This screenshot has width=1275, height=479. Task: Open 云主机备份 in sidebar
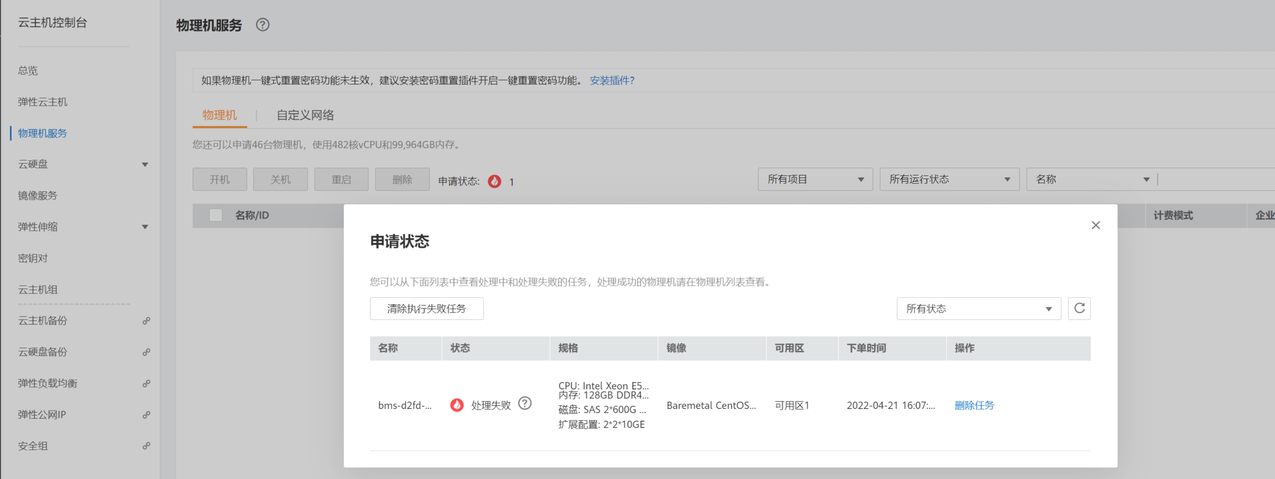(x=43, y=321)
